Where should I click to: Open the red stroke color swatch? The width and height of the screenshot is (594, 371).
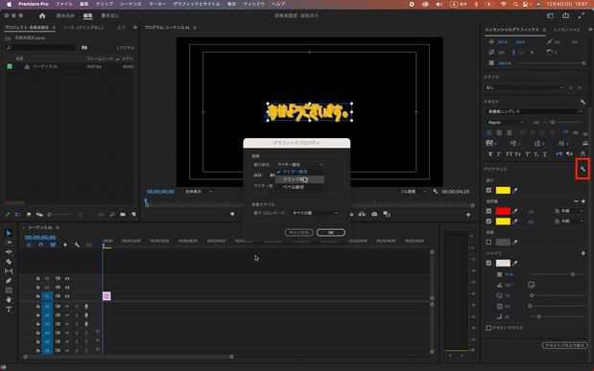tap(503, 211)
